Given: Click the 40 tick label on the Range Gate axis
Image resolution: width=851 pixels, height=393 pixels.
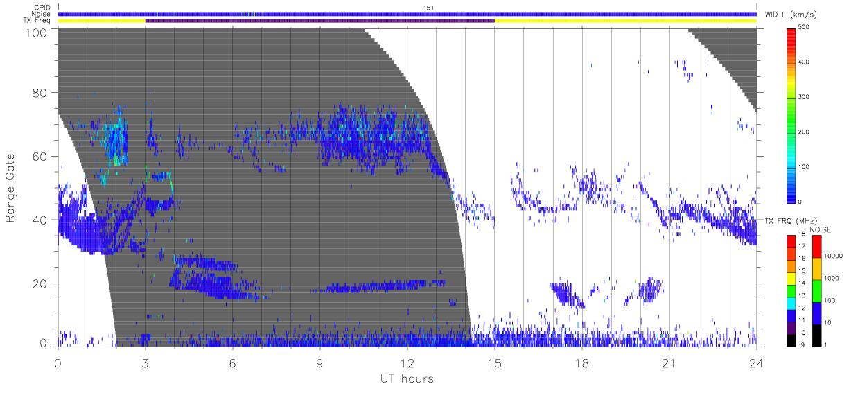Looking at the screenshot, I should click(40, 220).
